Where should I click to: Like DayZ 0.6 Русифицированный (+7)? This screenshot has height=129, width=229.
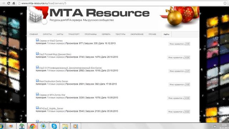click(179, 71)
